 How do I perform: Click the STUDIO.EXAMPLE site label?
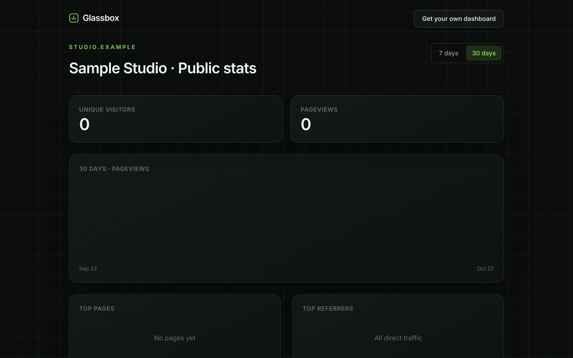coord(102,47)
